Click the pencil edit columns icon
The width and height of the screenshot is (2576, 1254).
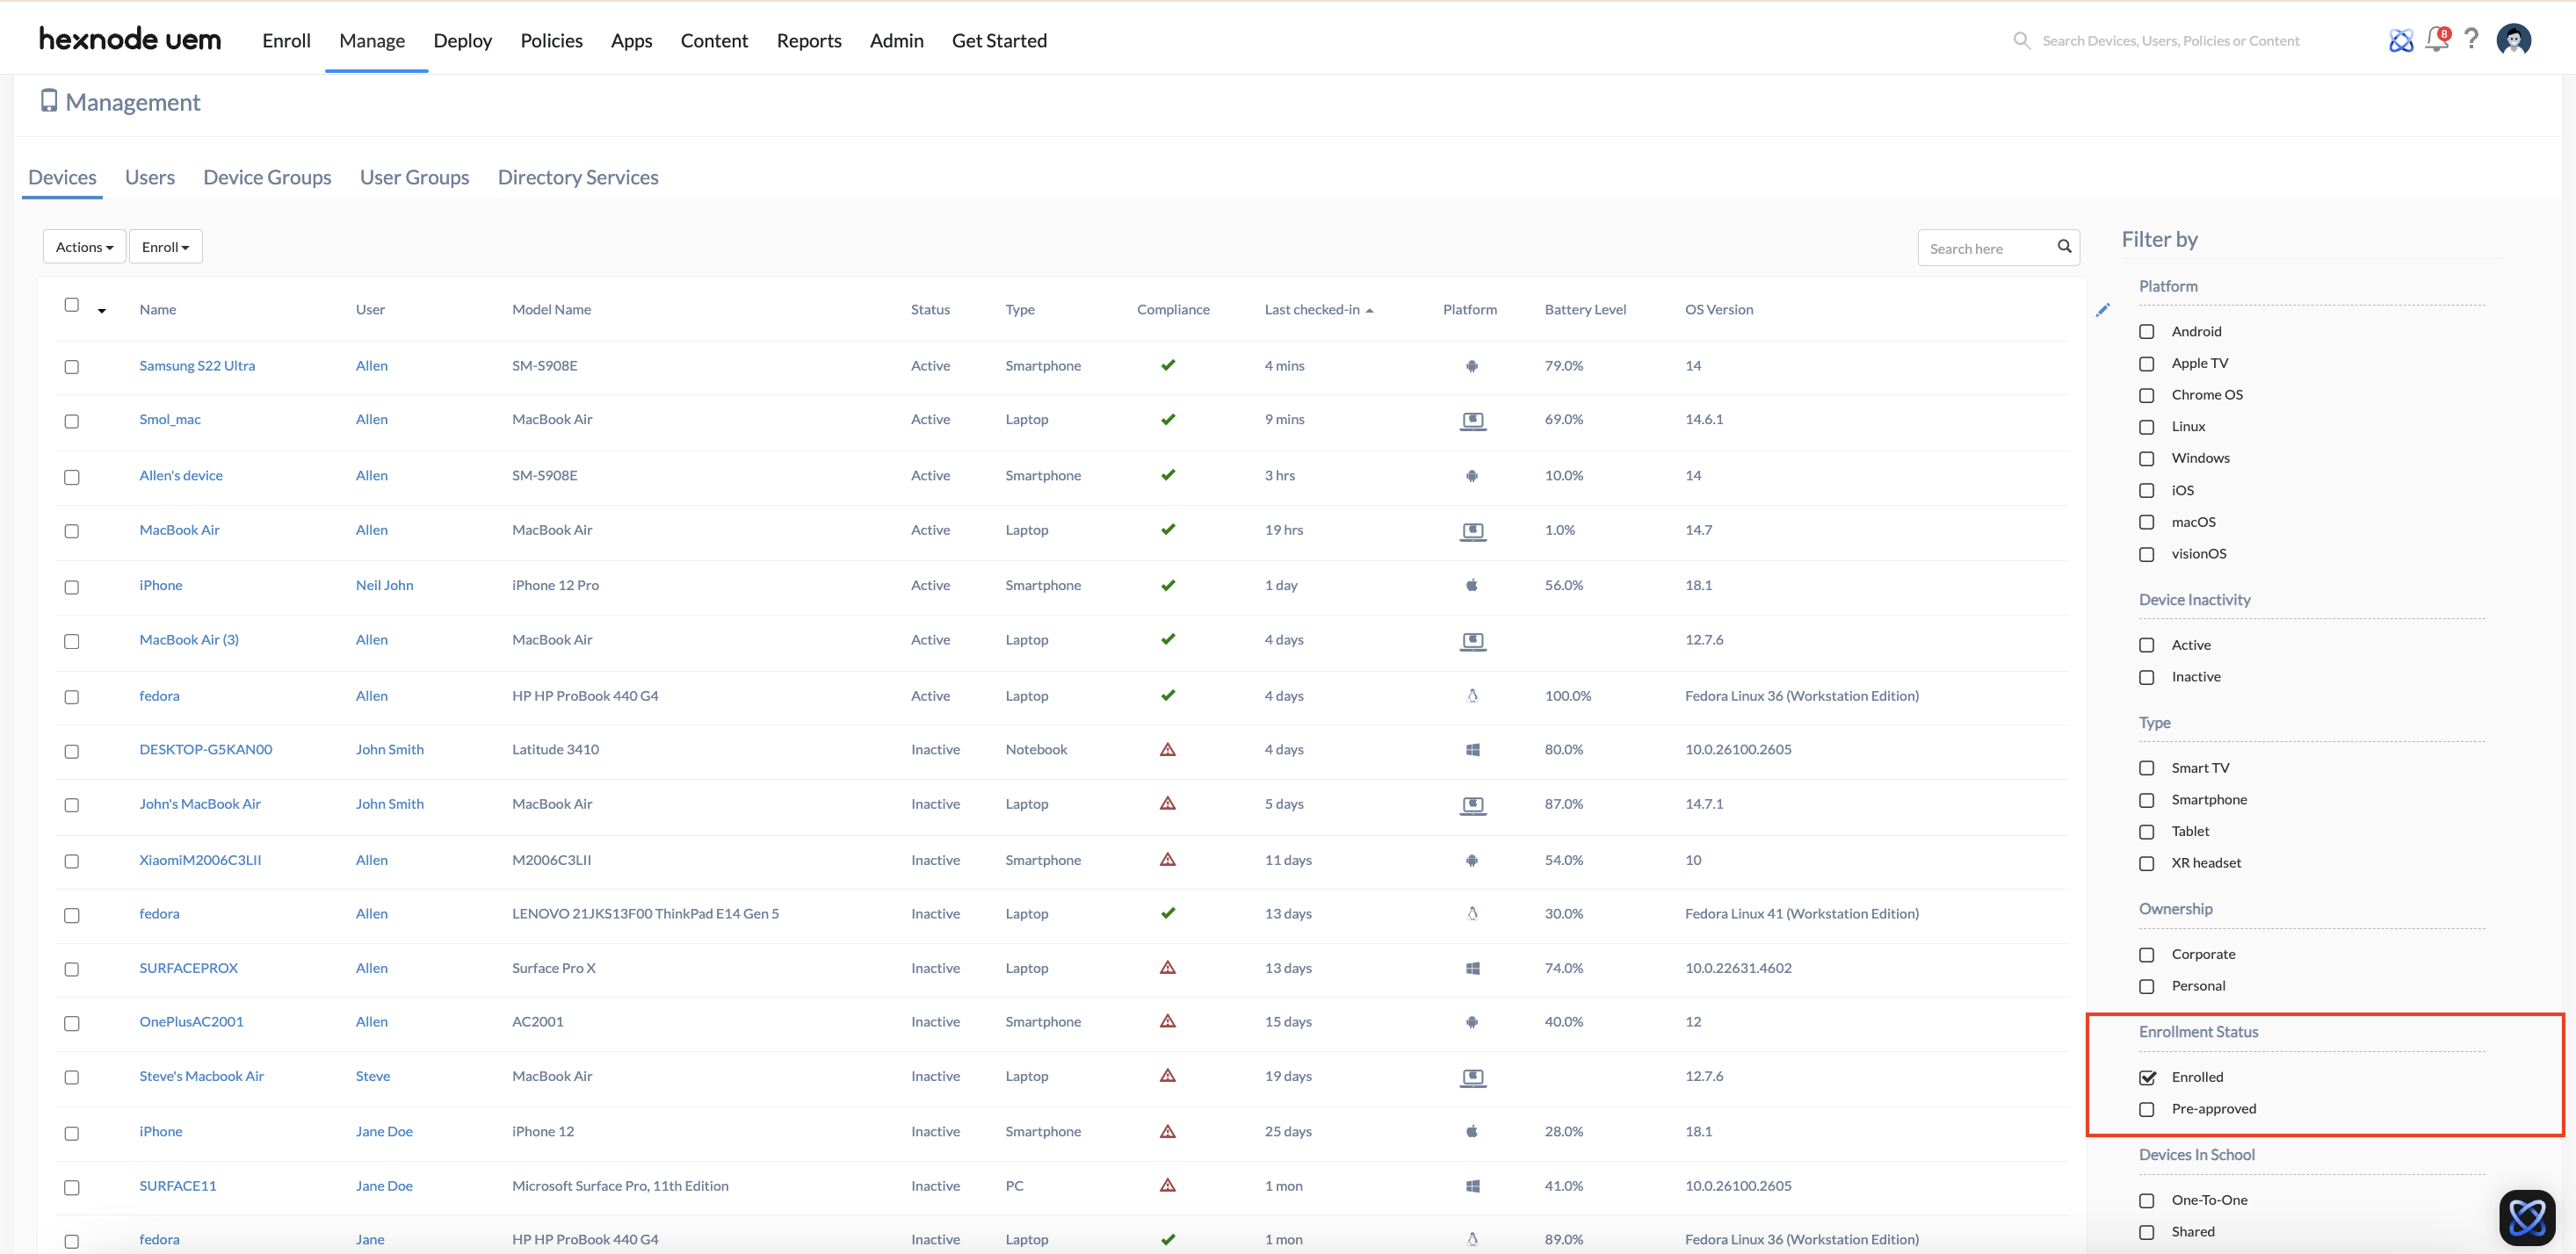click(x=2102, y=310)
